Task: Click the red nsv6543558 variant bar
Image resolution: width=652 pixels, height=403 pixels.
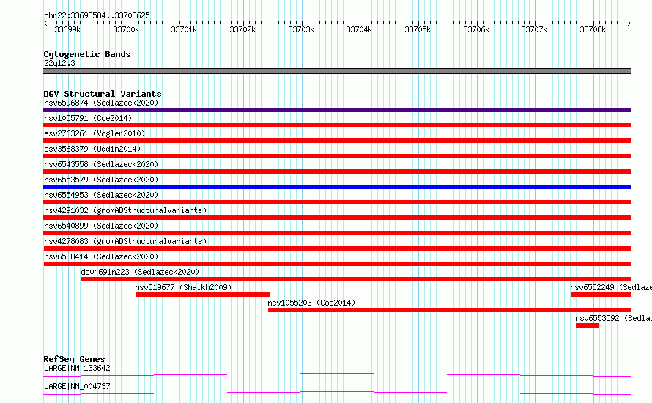Action: [x=337, y=171]
